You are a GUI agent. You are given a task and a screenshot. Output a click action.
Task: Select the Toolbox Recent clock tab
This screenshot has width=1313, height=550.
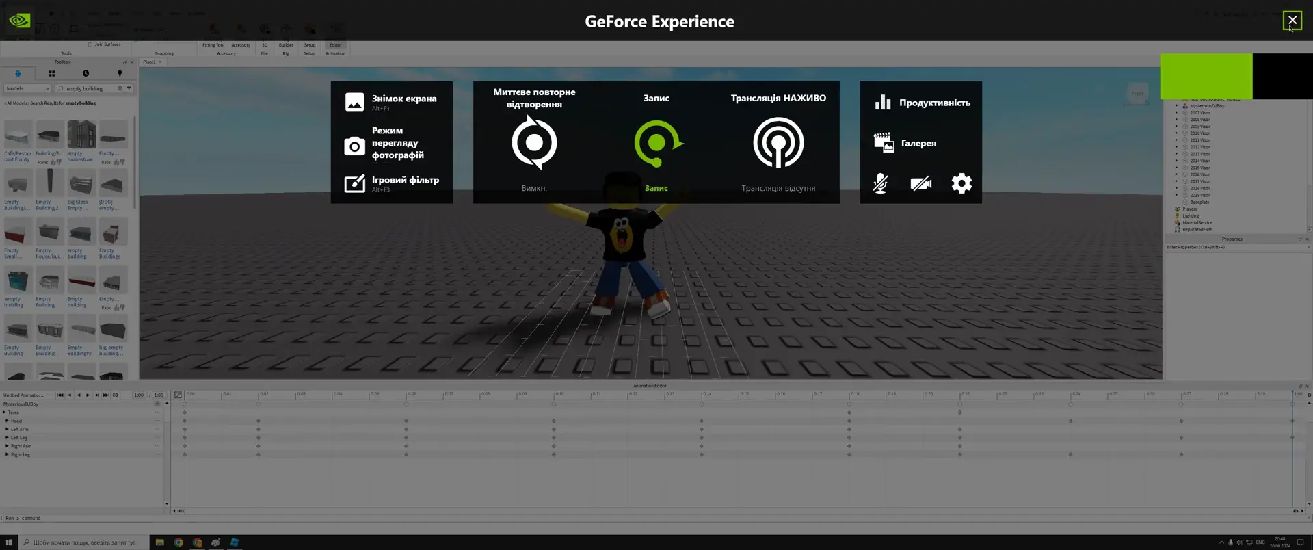pos(85,73)
